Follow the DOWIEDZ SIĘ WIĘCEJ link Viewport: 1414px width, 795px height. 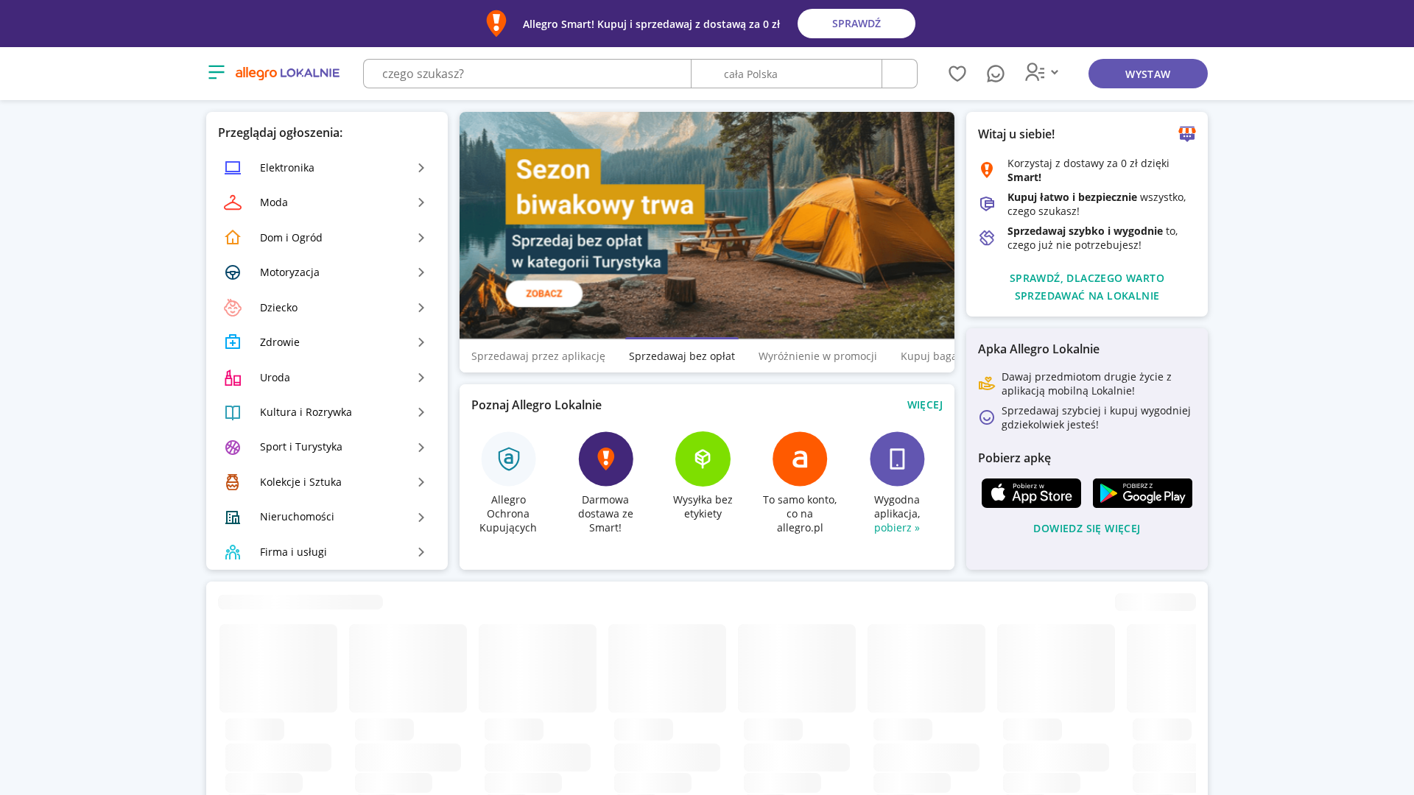[x=1087, y=529]
